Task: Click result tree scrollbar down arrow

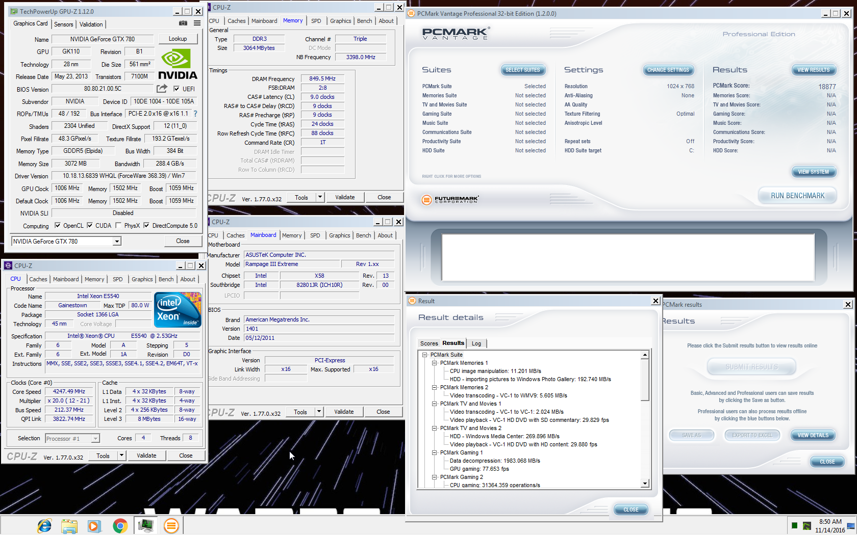Action: (645, 484)
